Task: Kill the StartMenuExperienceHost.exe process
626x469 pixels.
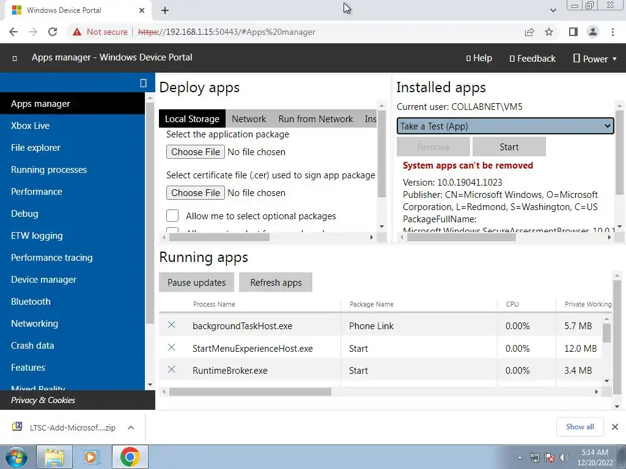Action: [172, 347]
